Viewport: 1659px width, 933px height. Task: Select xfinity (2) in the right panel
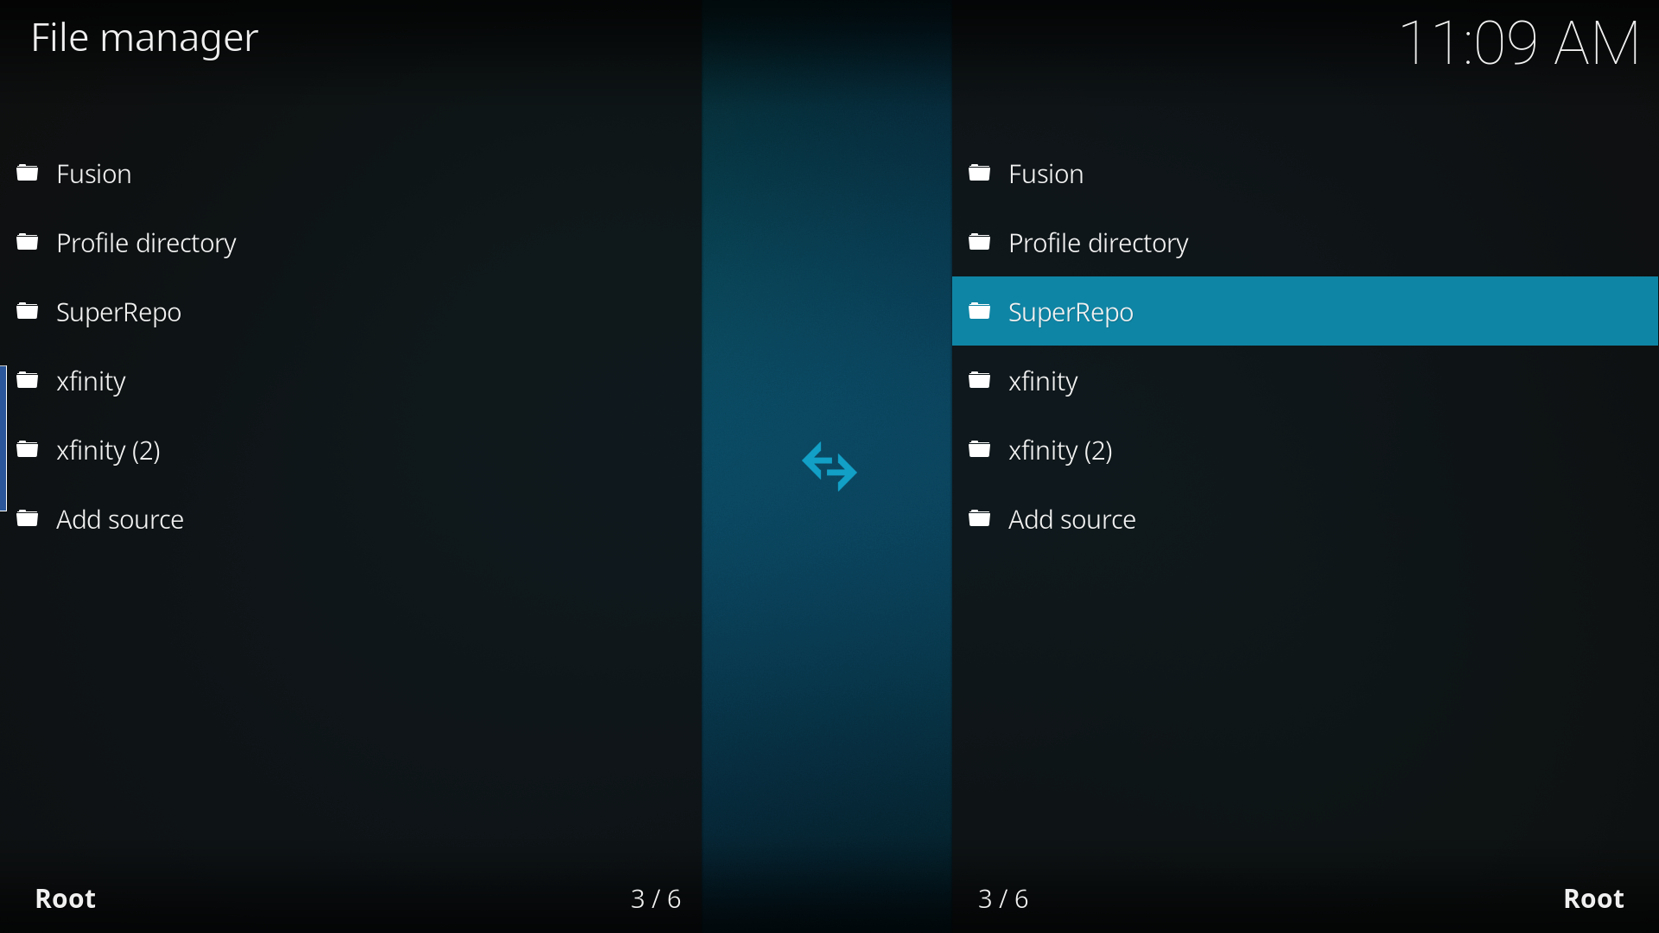[1059, 449]
